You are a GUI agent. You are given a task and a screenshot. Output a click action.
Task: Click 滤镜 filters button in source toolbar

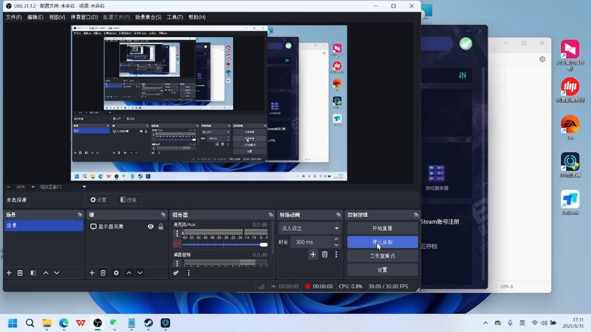(x=128, y=200)
